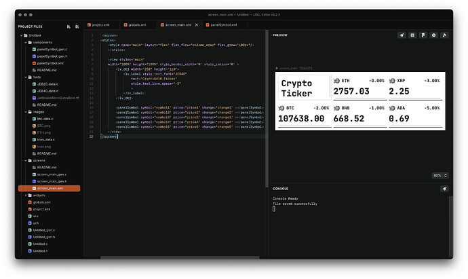Click the widgets folder icon
This screenshot has width=468, height=279.
[30, 196]
